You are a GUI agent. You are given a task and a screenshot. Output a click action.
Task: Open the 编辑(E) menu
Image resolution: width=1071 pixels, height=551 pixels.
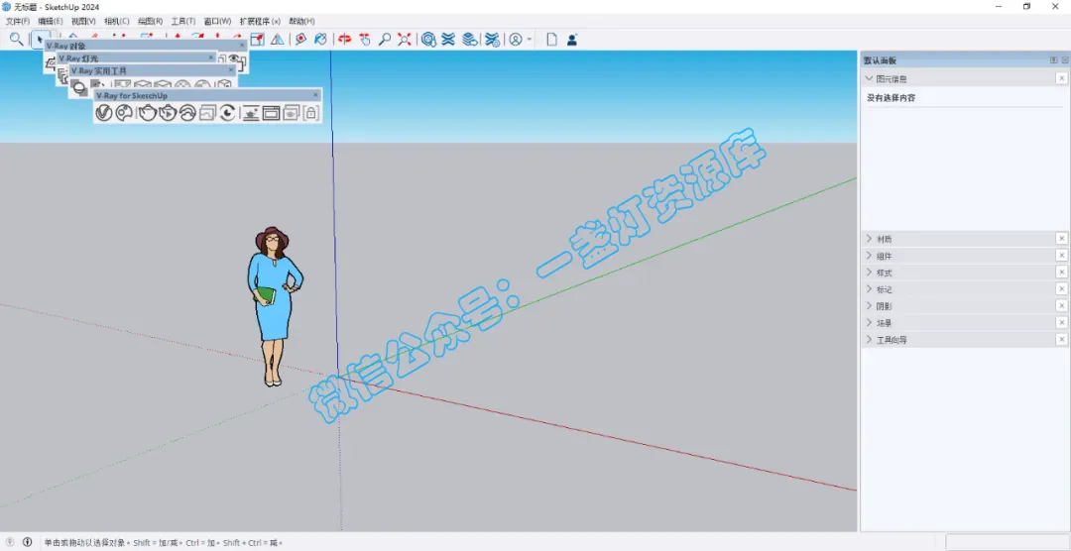(51, 21)
